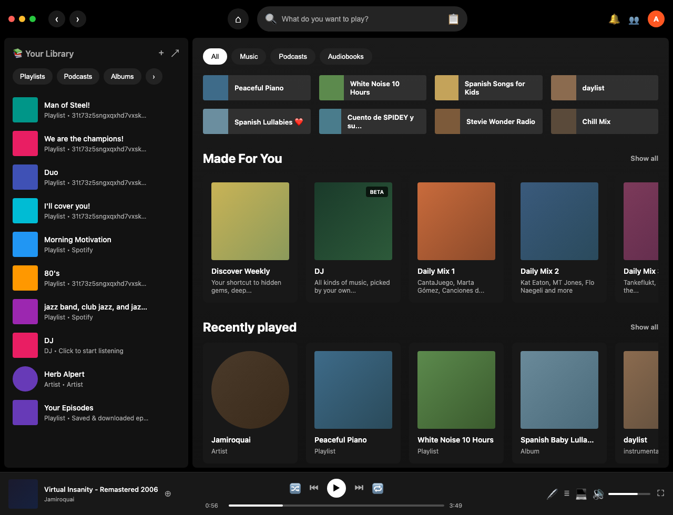
Task: Enter full screen with the corner brackets icon
Action: click(x=660, y=493)
